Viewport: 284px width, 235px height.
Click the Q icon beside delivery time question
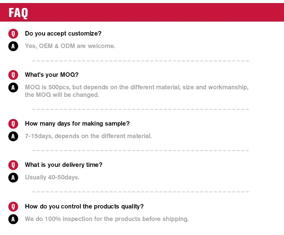coord(13,165)
